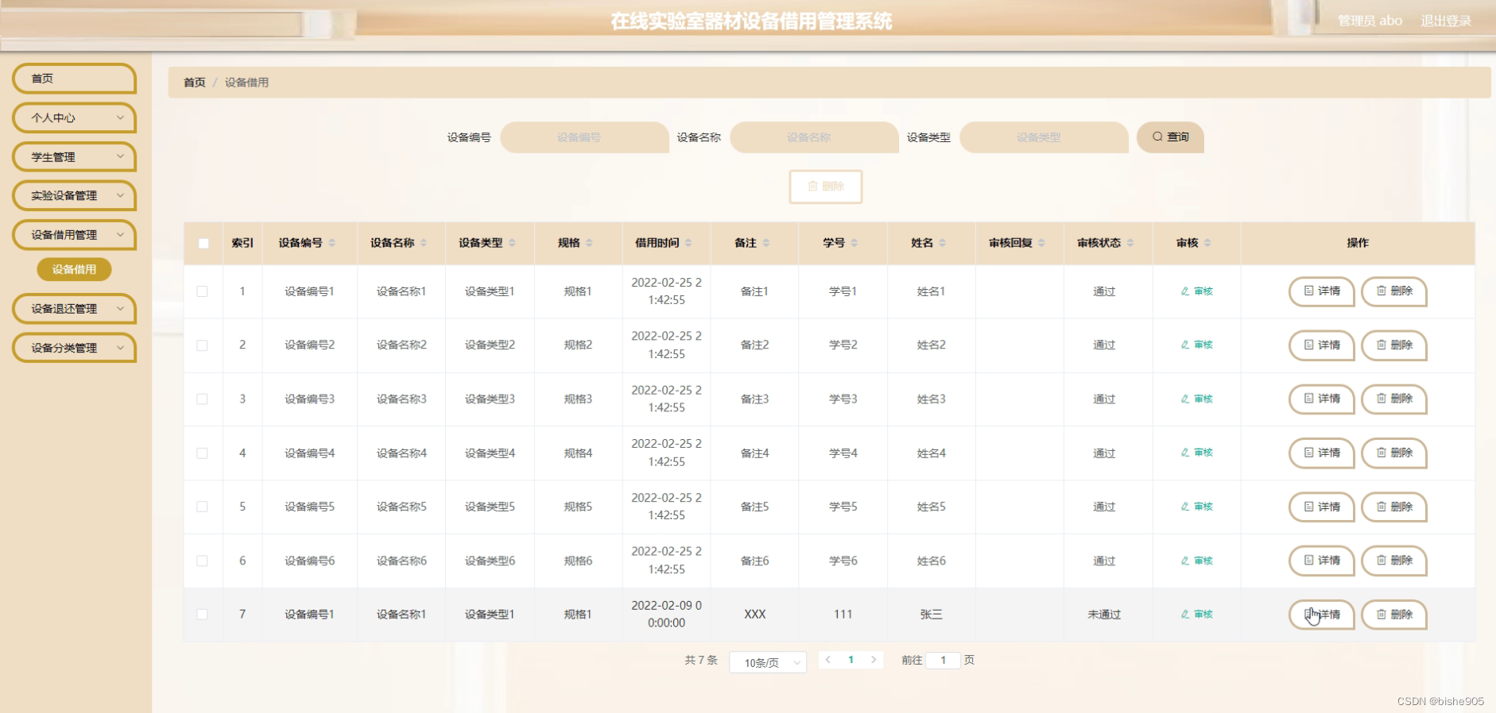
Task: Sort by 审核回复 column sort icon
Action: (x=1041, y=243)
